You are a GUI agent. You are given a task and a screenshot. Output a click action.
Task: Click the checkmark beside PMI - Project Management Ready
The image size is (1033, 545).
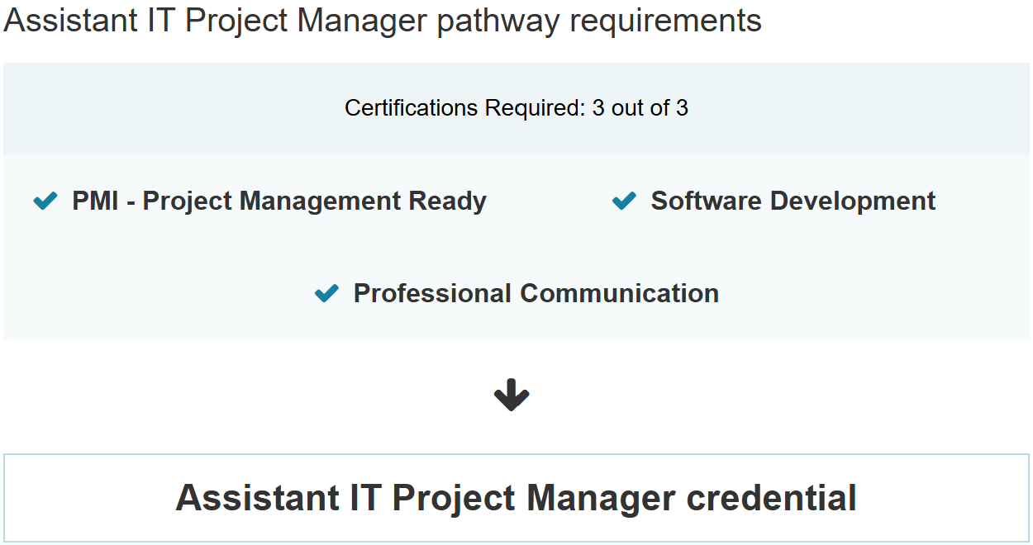[45, 201]
